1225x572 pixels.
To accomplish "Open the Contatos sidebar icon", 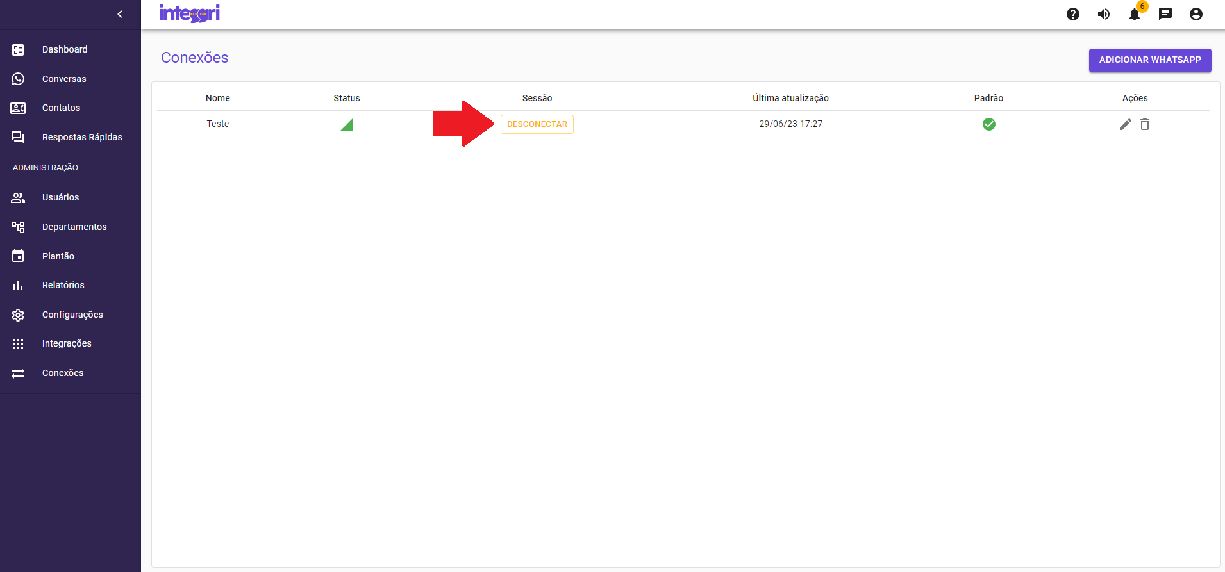I will (18, 108).
